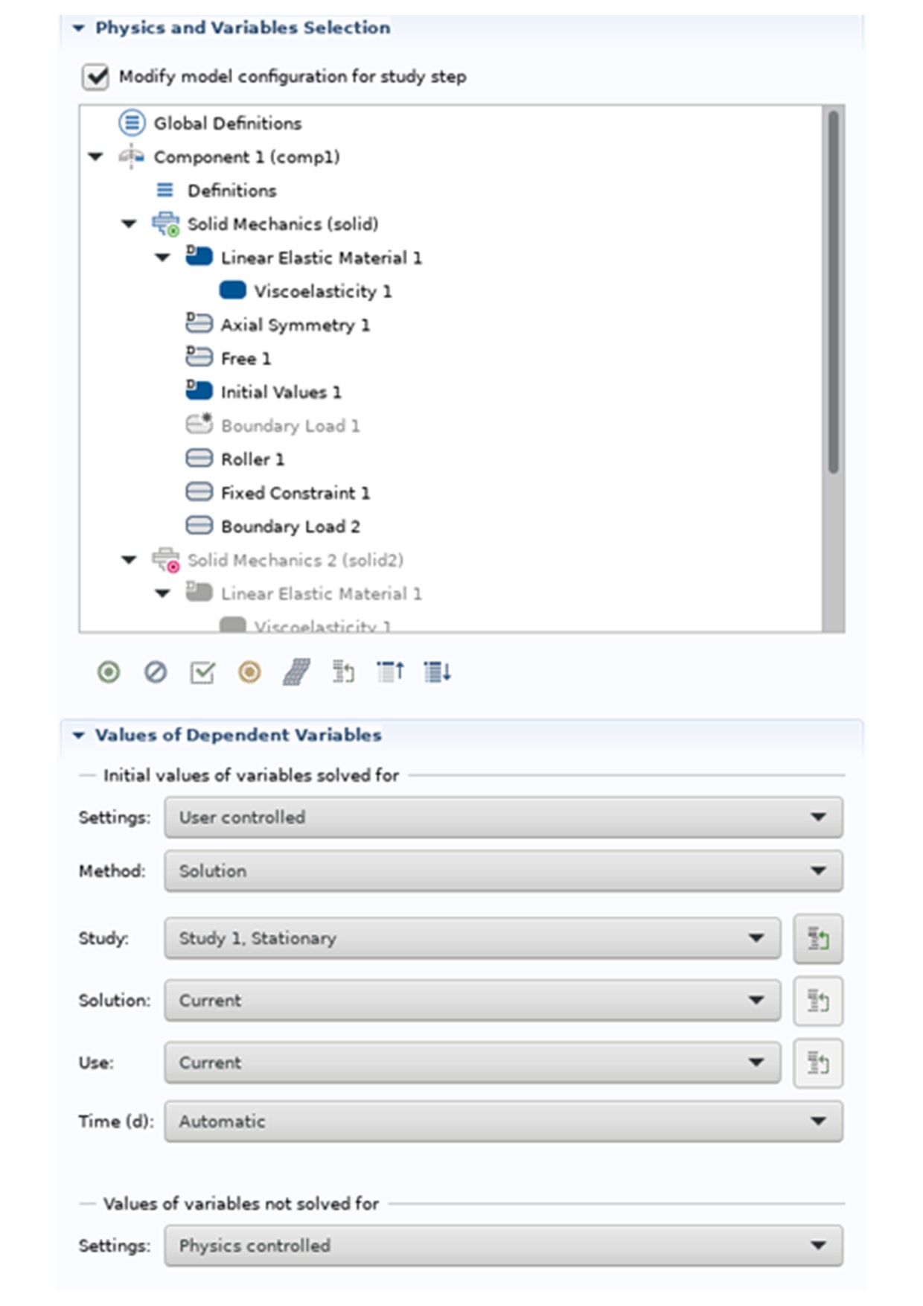Click the mesh grid toolbar icon
Viewport: 923px width, 1306px height.
[x=296, y=672]
